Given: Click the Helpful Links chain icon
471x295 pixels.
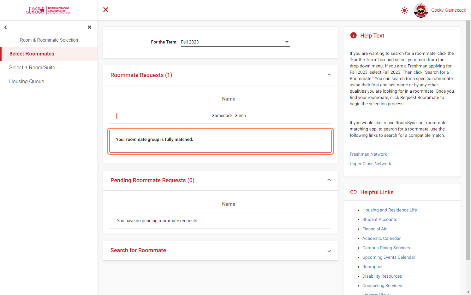Looking at the screenshot, I should coord(353,192).
